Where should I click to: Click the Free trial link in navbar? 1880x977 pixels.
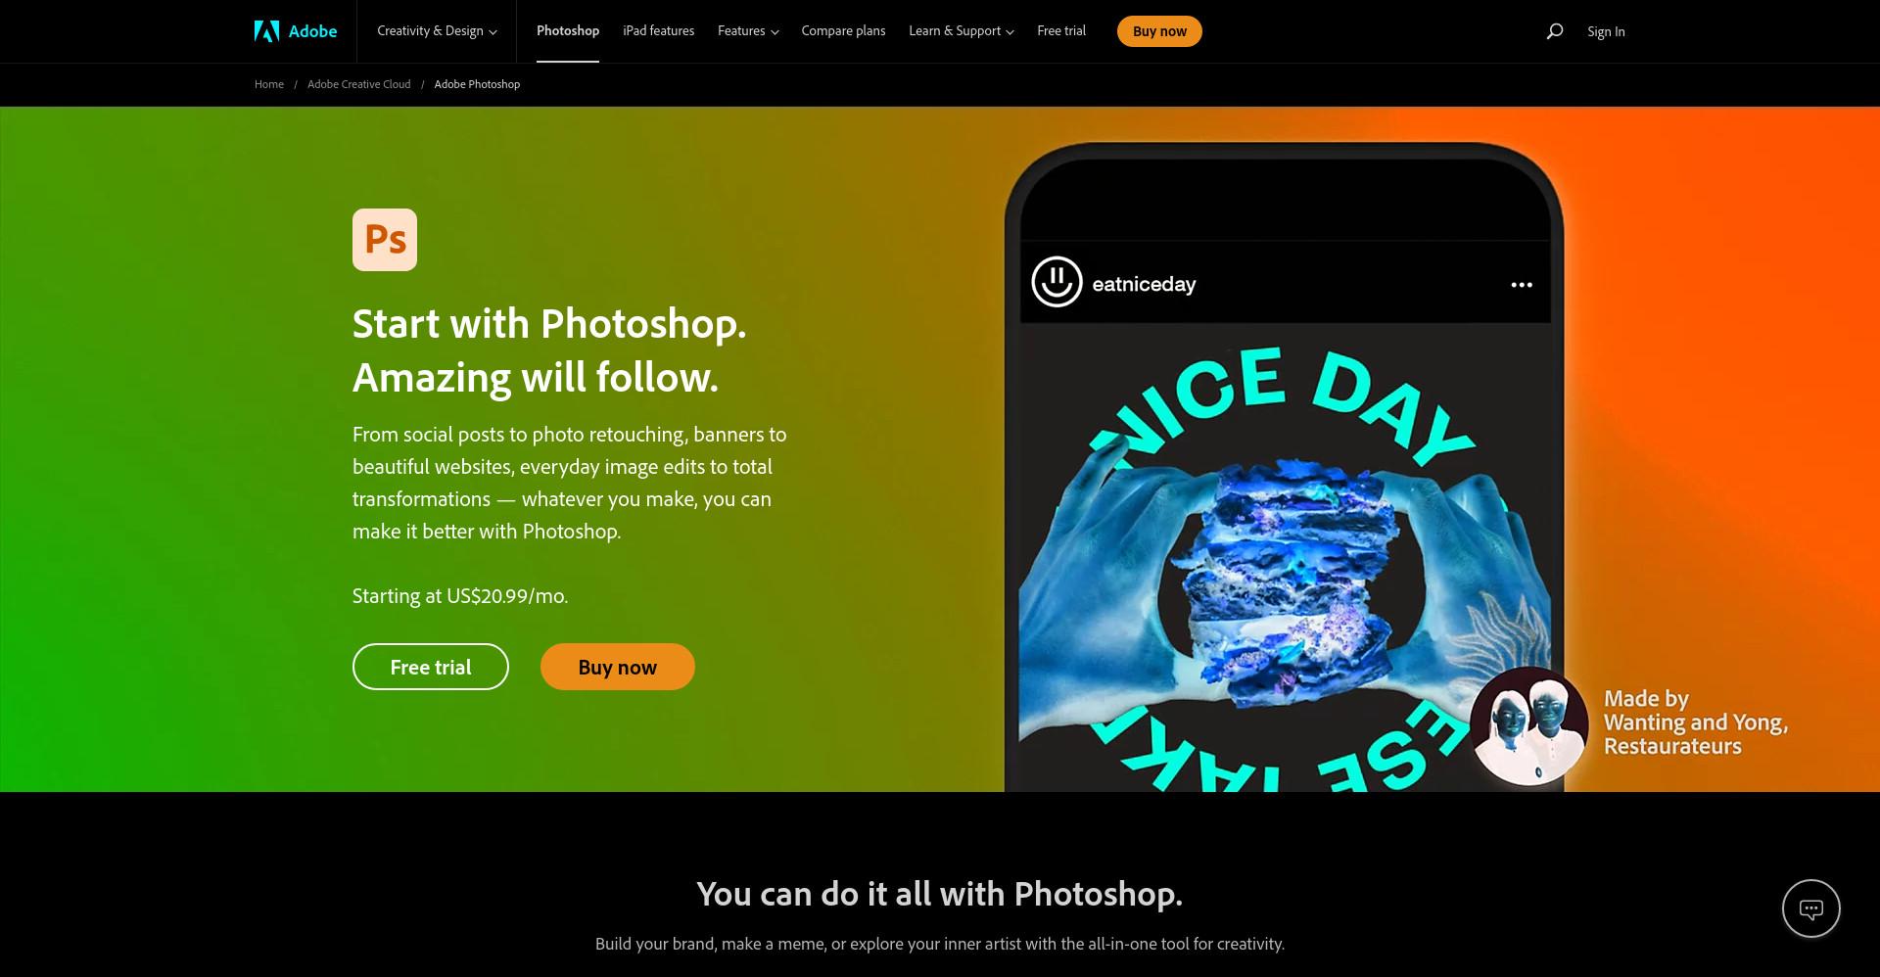point(1061,31)
